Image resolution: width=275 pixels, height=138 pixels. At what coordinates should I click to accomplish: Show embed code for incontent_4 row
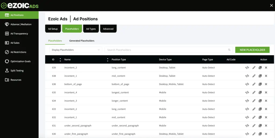click(x=247, y=92)
